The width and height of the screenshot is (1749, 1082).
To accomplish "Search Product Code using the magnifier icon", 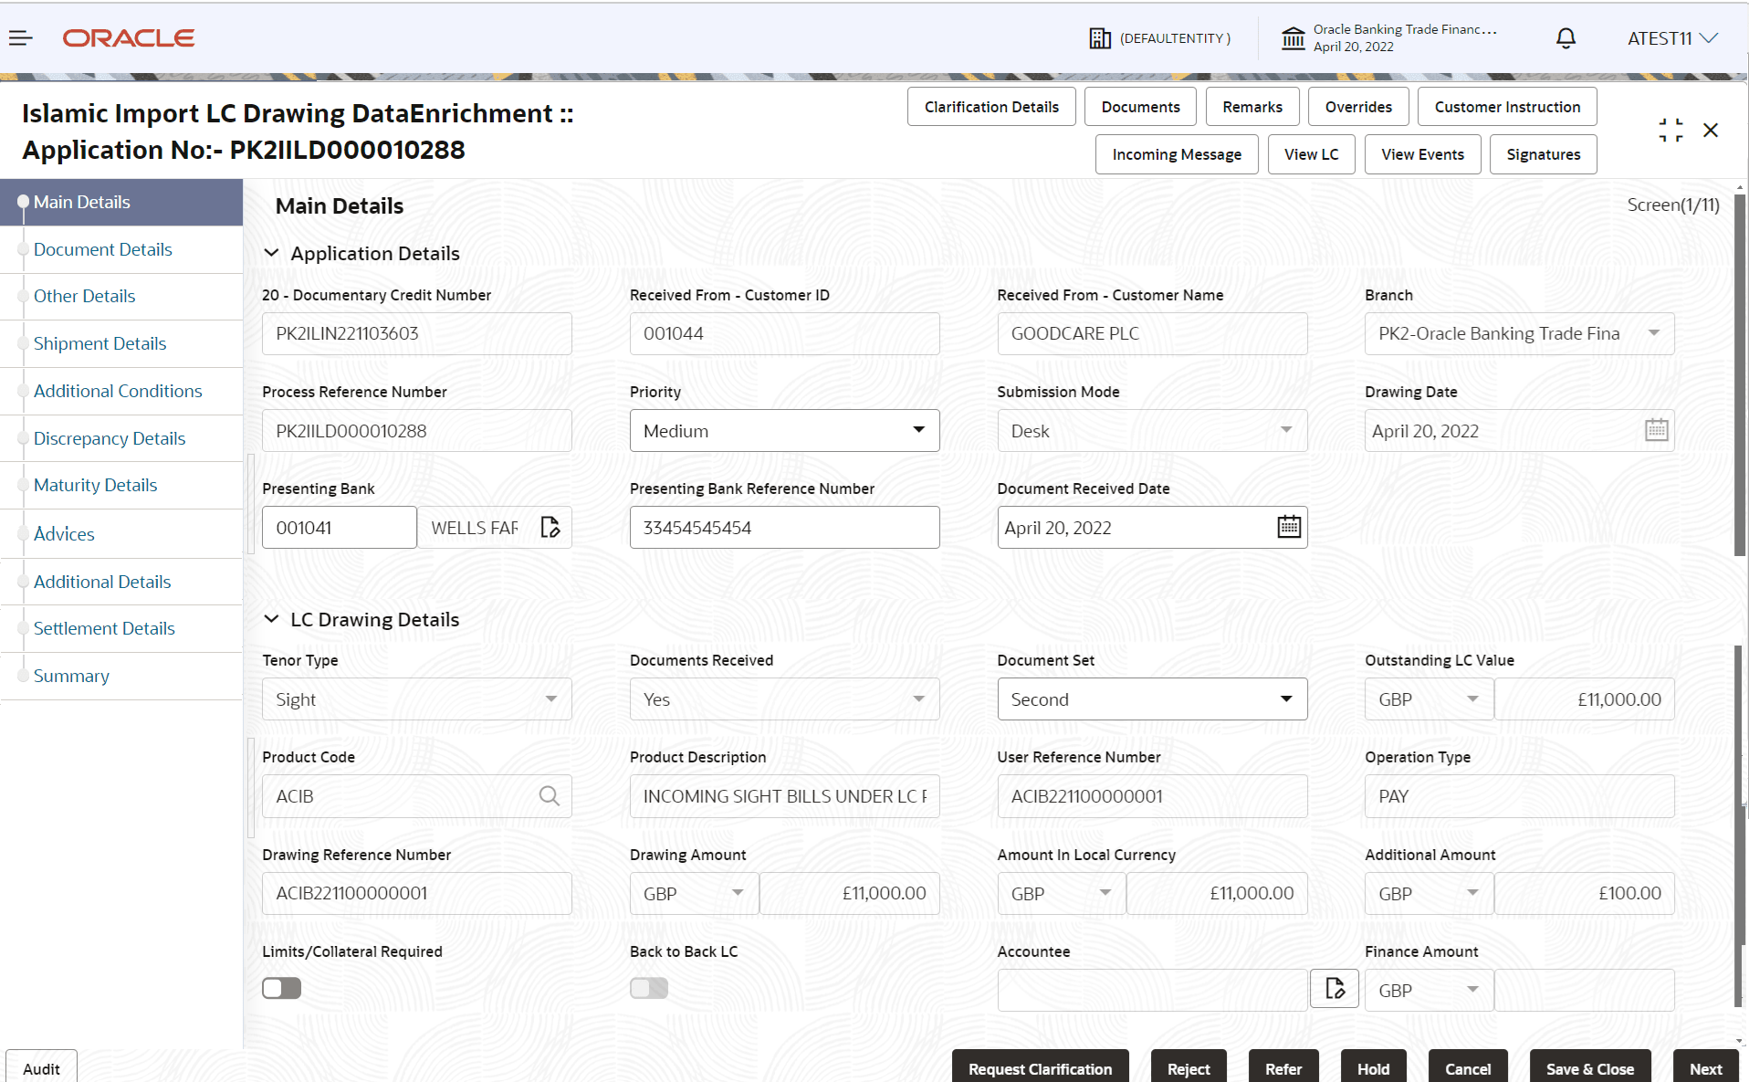I will point(550,795).
